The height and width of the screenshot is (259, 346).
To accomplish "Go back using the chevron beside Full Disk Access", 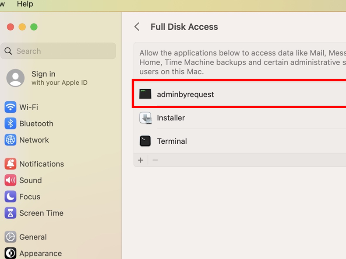I will click(137, 27).
